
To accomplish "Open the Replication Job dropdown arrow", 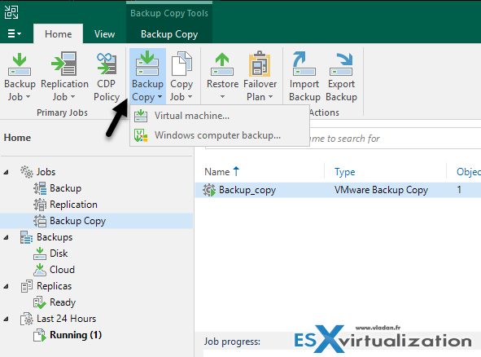I will [x=72, y=97].
